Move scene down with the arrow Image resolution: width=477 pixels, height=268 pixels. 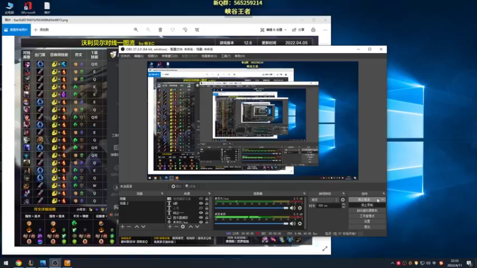tap(143, 227)
